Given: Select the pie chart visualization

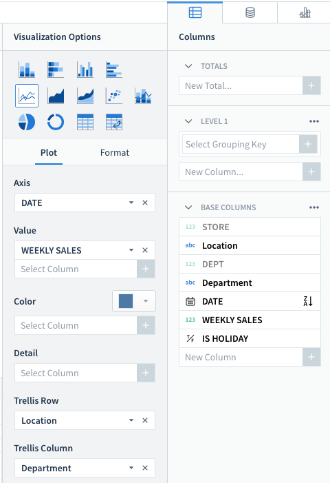Looking at the screenshot, I should coord(27,122).
